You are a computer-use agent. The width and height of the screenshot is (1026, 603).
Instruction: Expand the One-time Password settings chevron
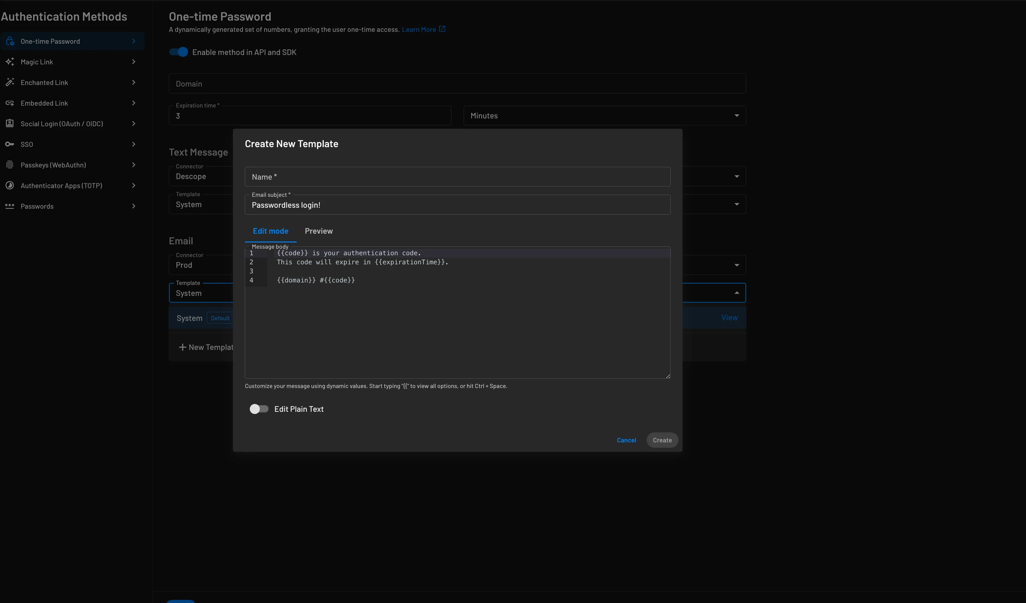pyautogui.click(x=133, y=41)
